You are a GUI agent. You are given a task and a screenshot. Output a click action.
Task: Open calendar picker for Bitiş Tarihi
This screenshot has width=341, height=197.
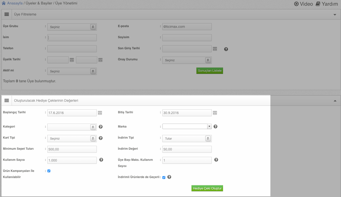coord(215,113)
